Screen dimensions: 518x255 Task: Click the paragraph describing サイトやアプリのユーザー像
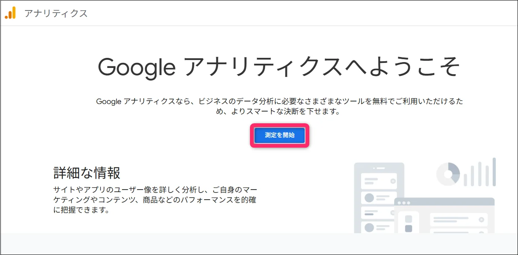click(x=155, y=199)
